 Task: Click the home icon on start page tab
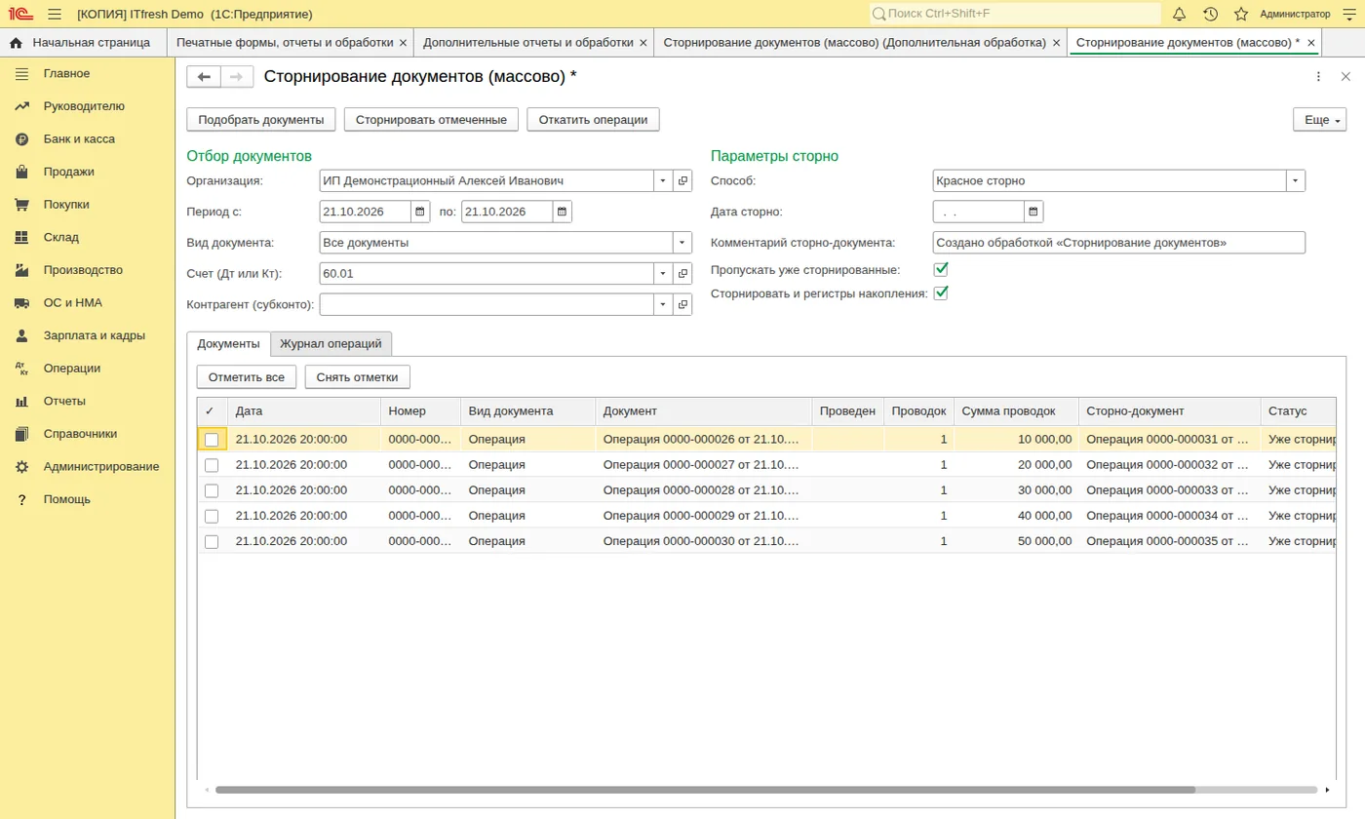point(16,43)
